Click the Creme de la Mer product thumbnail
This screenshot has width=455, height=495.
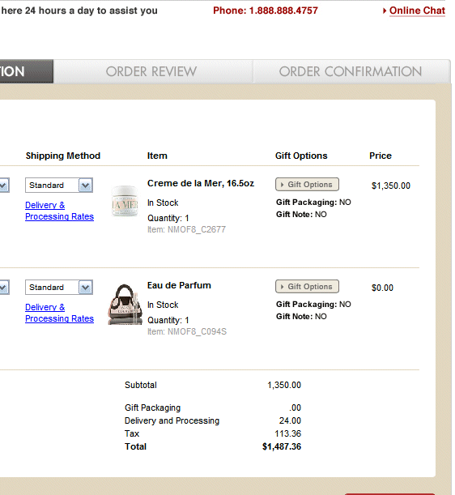coord(125,201)
